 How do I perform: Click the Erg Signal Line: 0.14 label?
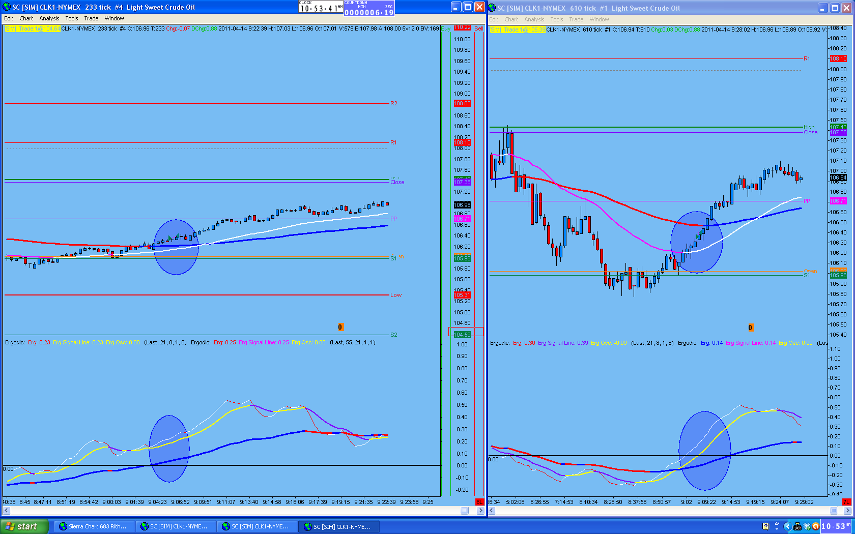click(751, 343)
